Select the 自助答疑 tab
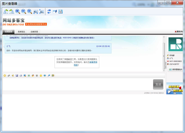 (x=34, y=32)
